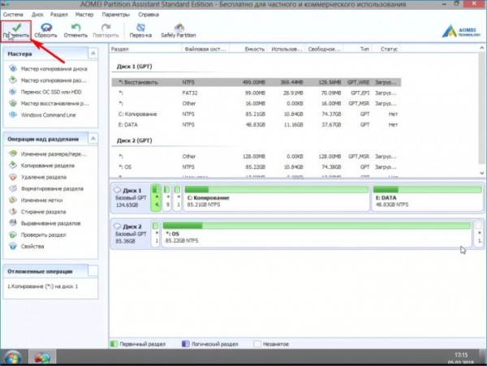Click the first small partition block on Диск 1
The image size is (487, 366).
point(156,197)
